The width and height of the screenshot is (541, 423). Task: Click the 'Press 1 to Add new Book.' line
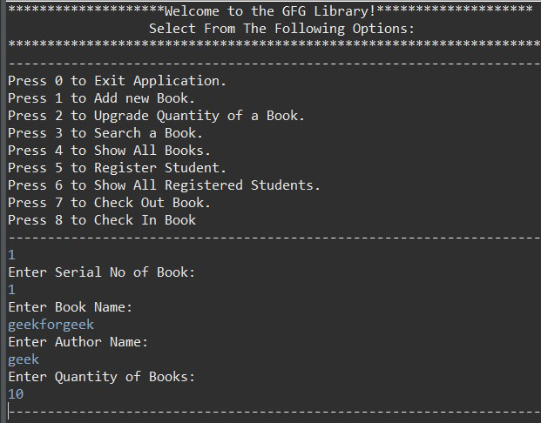coord(101,98)
